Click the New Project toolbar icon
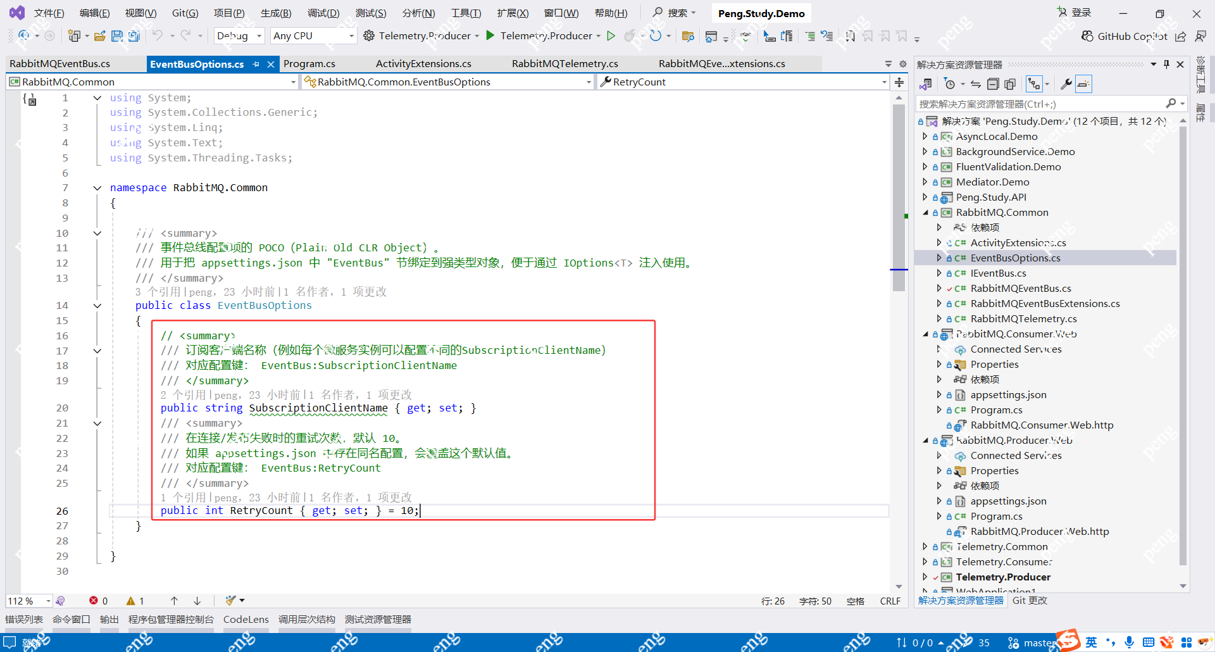1215x652 pixels. [75, 36]
